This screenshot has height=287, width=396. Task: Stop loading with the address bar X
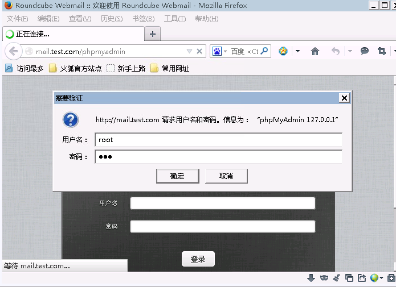[199, 51]
